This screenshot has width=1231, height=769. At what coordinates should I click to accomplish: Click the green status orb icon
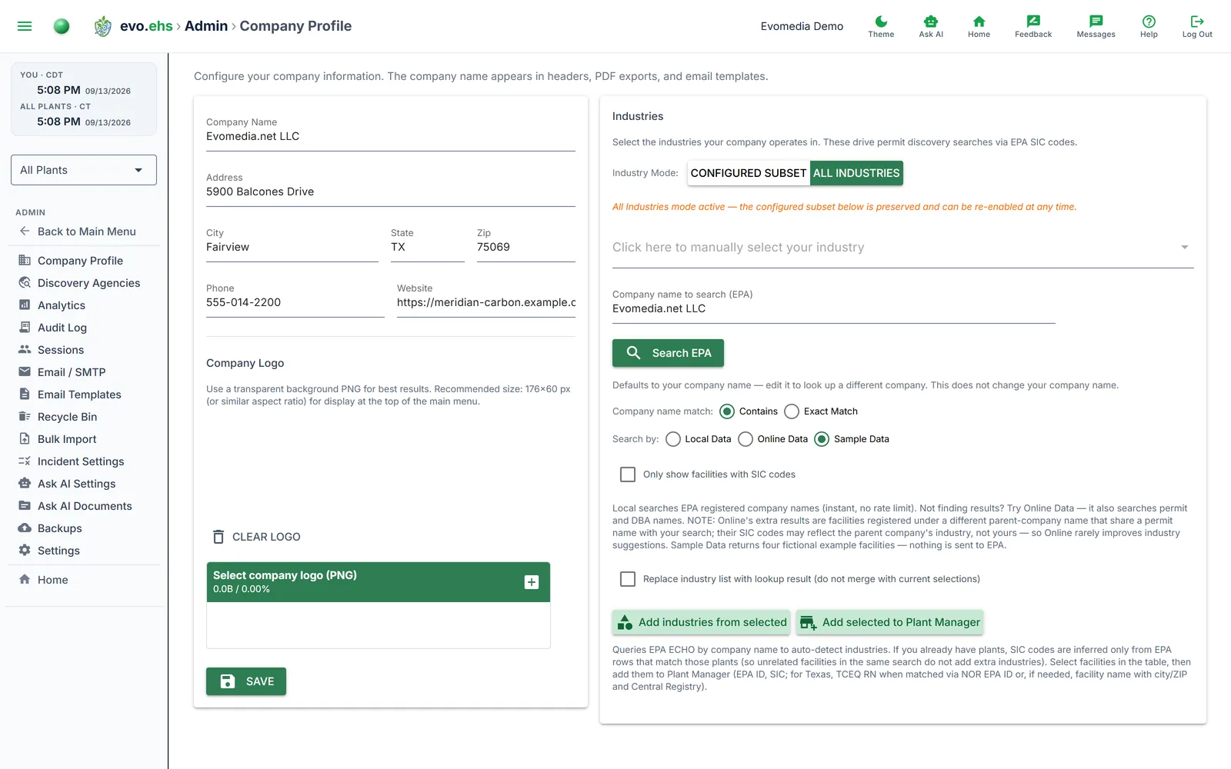tap(62, 26)
